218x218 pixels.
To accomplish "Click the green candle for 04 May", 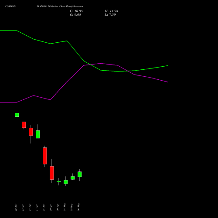I will [66, 182].
